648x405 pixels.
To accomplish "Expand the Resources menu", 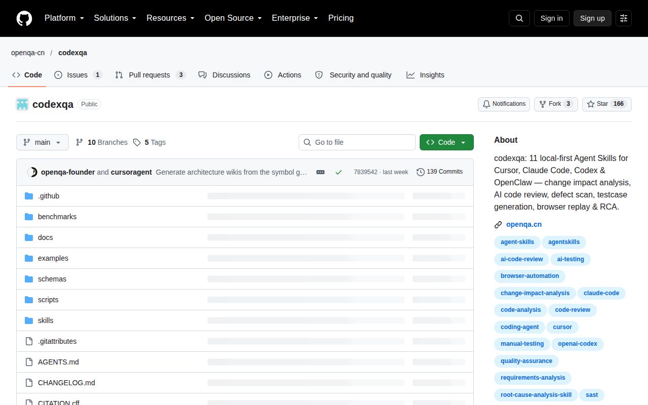I will [x=171, y=18].
